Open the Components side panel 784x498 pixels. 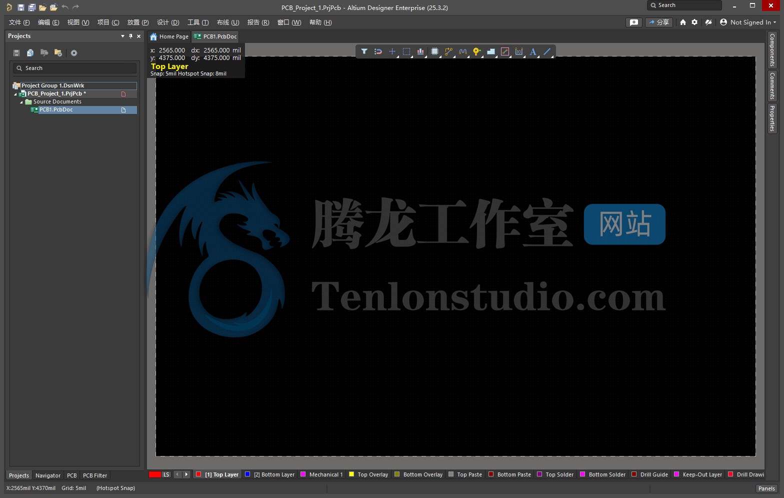772,49
